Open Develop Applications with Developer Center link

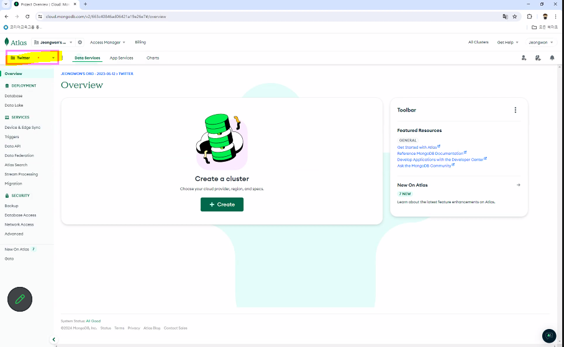[442, 159]
